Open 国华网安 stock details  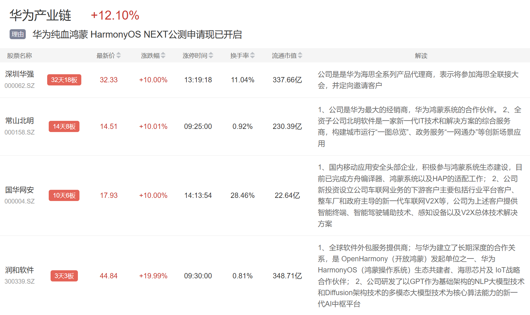[20, 190]
